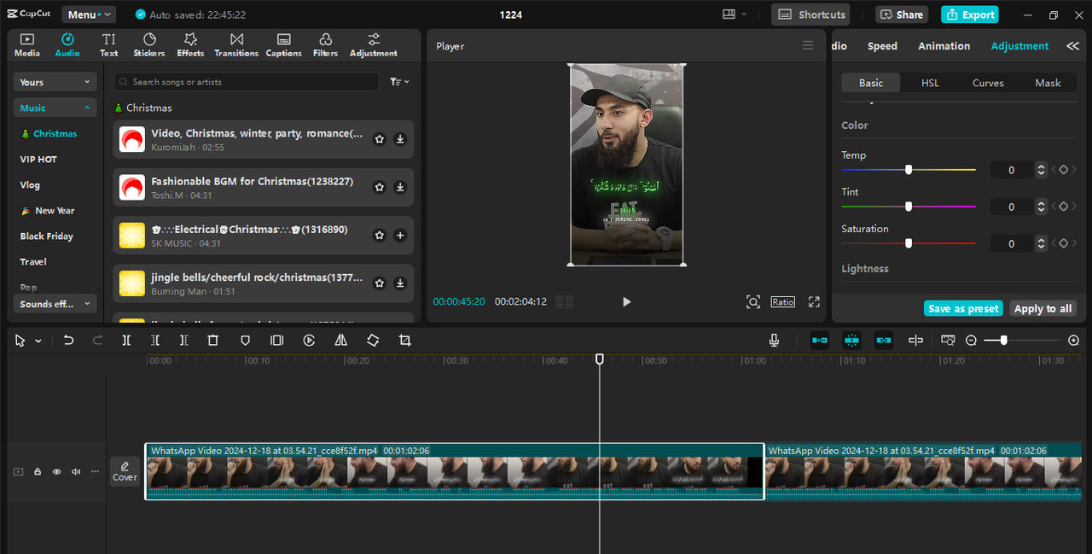Click Apply to all
1092x554 pixels.
click(x=1043, y=308)
